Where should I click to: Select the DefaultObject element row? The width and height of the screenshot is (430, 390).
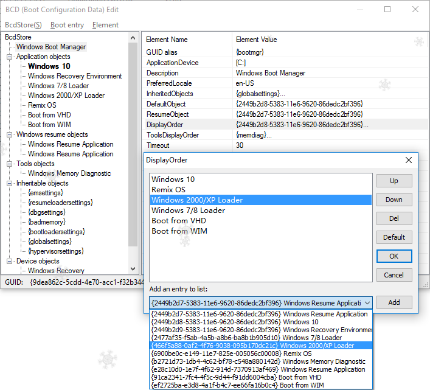285,104
